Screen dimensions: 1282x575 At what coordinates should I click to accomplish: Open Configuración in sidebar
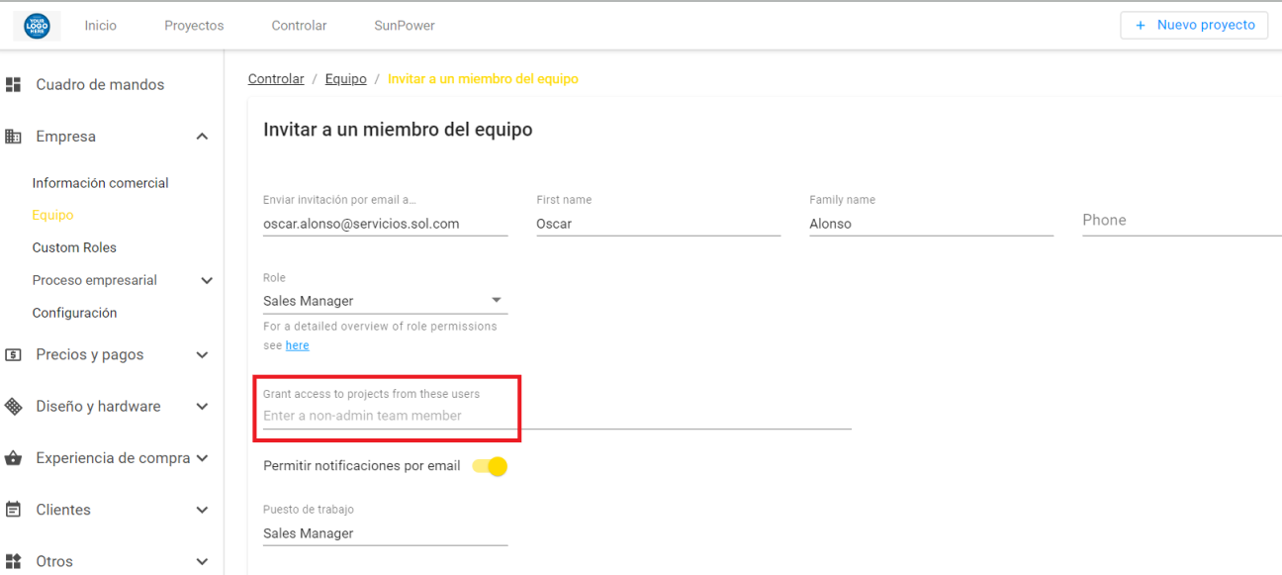pyautogui.click(x=74, y=313)
